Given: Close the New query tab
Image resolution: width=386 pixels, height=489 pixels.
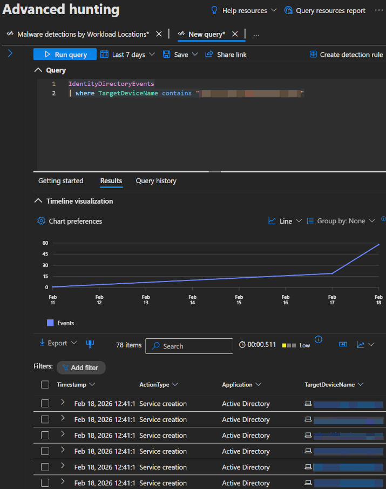Looking at the screenshot, I should [x=235, y=34].
